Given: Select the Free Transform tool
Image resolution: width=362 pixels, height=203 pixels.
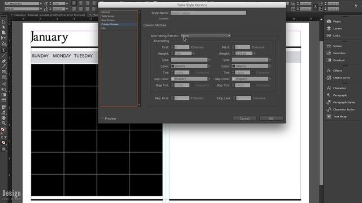Looking at the screenshot, I should [3, 89].
